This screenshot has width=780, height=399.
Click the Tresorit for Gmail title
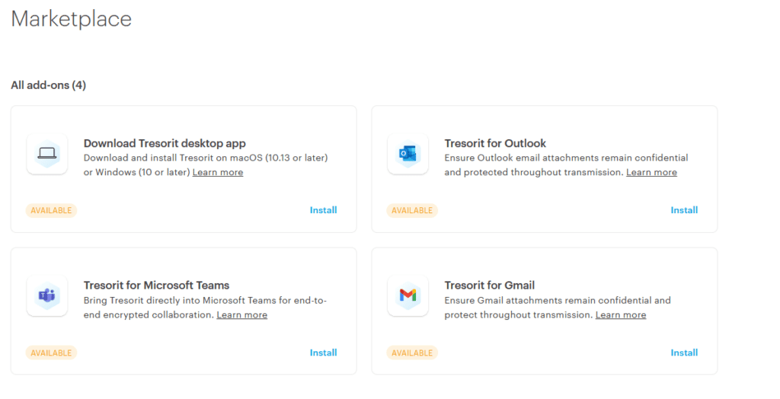coord(489,286)
